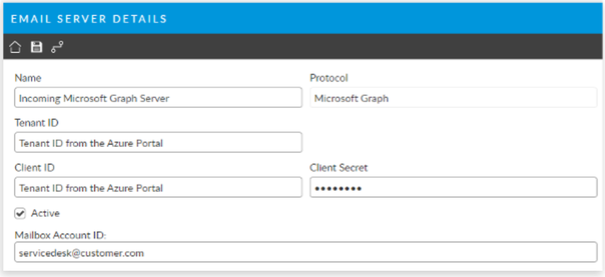The height and width of the screenshot is (277, 605).
Task: Click the Client ID input field
Action: click(x=158, y=187)
